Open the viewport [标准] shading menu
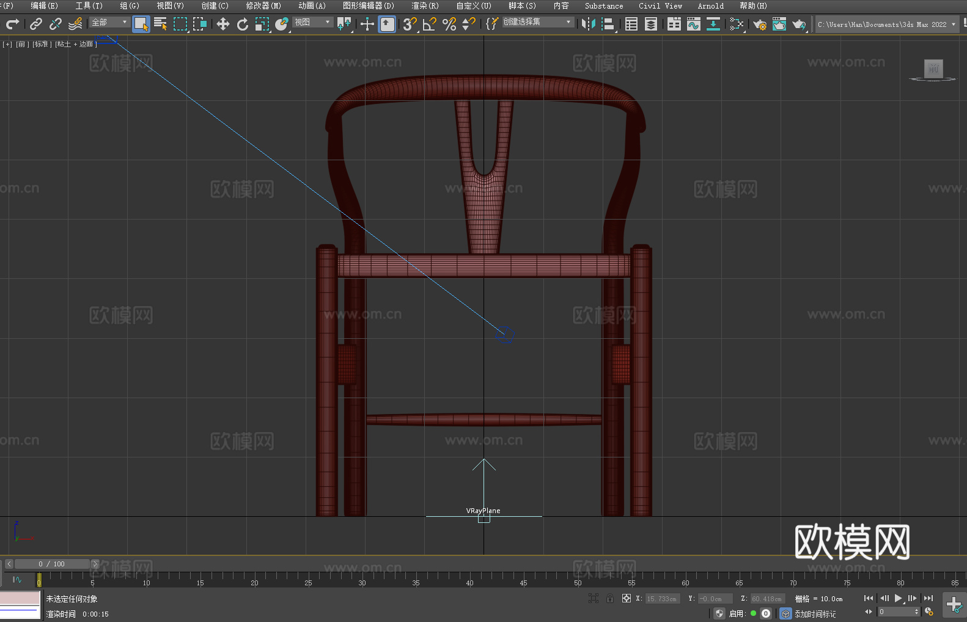 pyautogui.click(x=41, y=44)
